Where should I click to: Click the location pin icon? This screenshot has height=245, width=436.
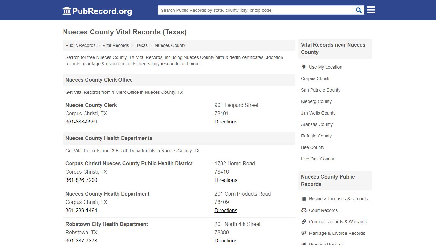(304, 67)
